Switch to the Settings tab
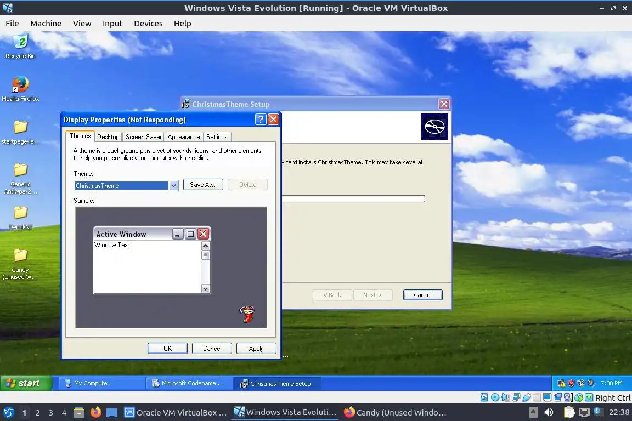This screenshot has height=421, width=632. tap(217, 137)
